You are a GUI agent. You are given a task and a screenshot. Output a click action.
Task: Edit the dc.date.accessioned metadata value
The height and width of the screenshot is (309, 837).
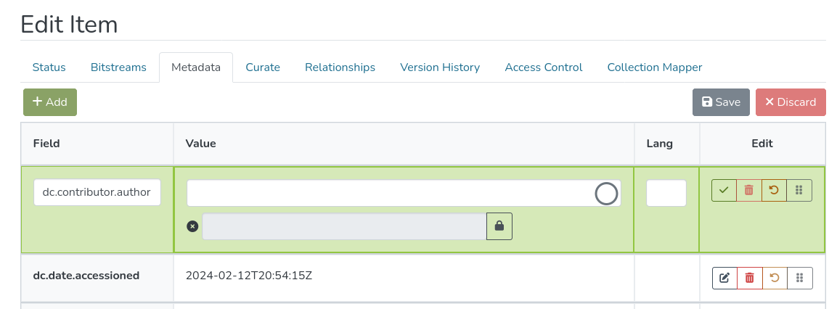point(724,278)
